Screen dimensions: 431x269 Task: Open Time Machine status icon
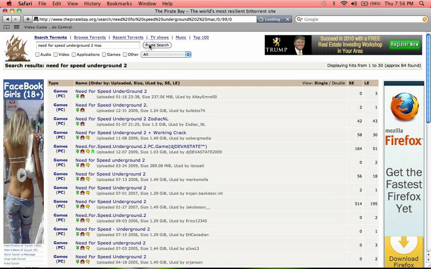(x=324, y=4)
